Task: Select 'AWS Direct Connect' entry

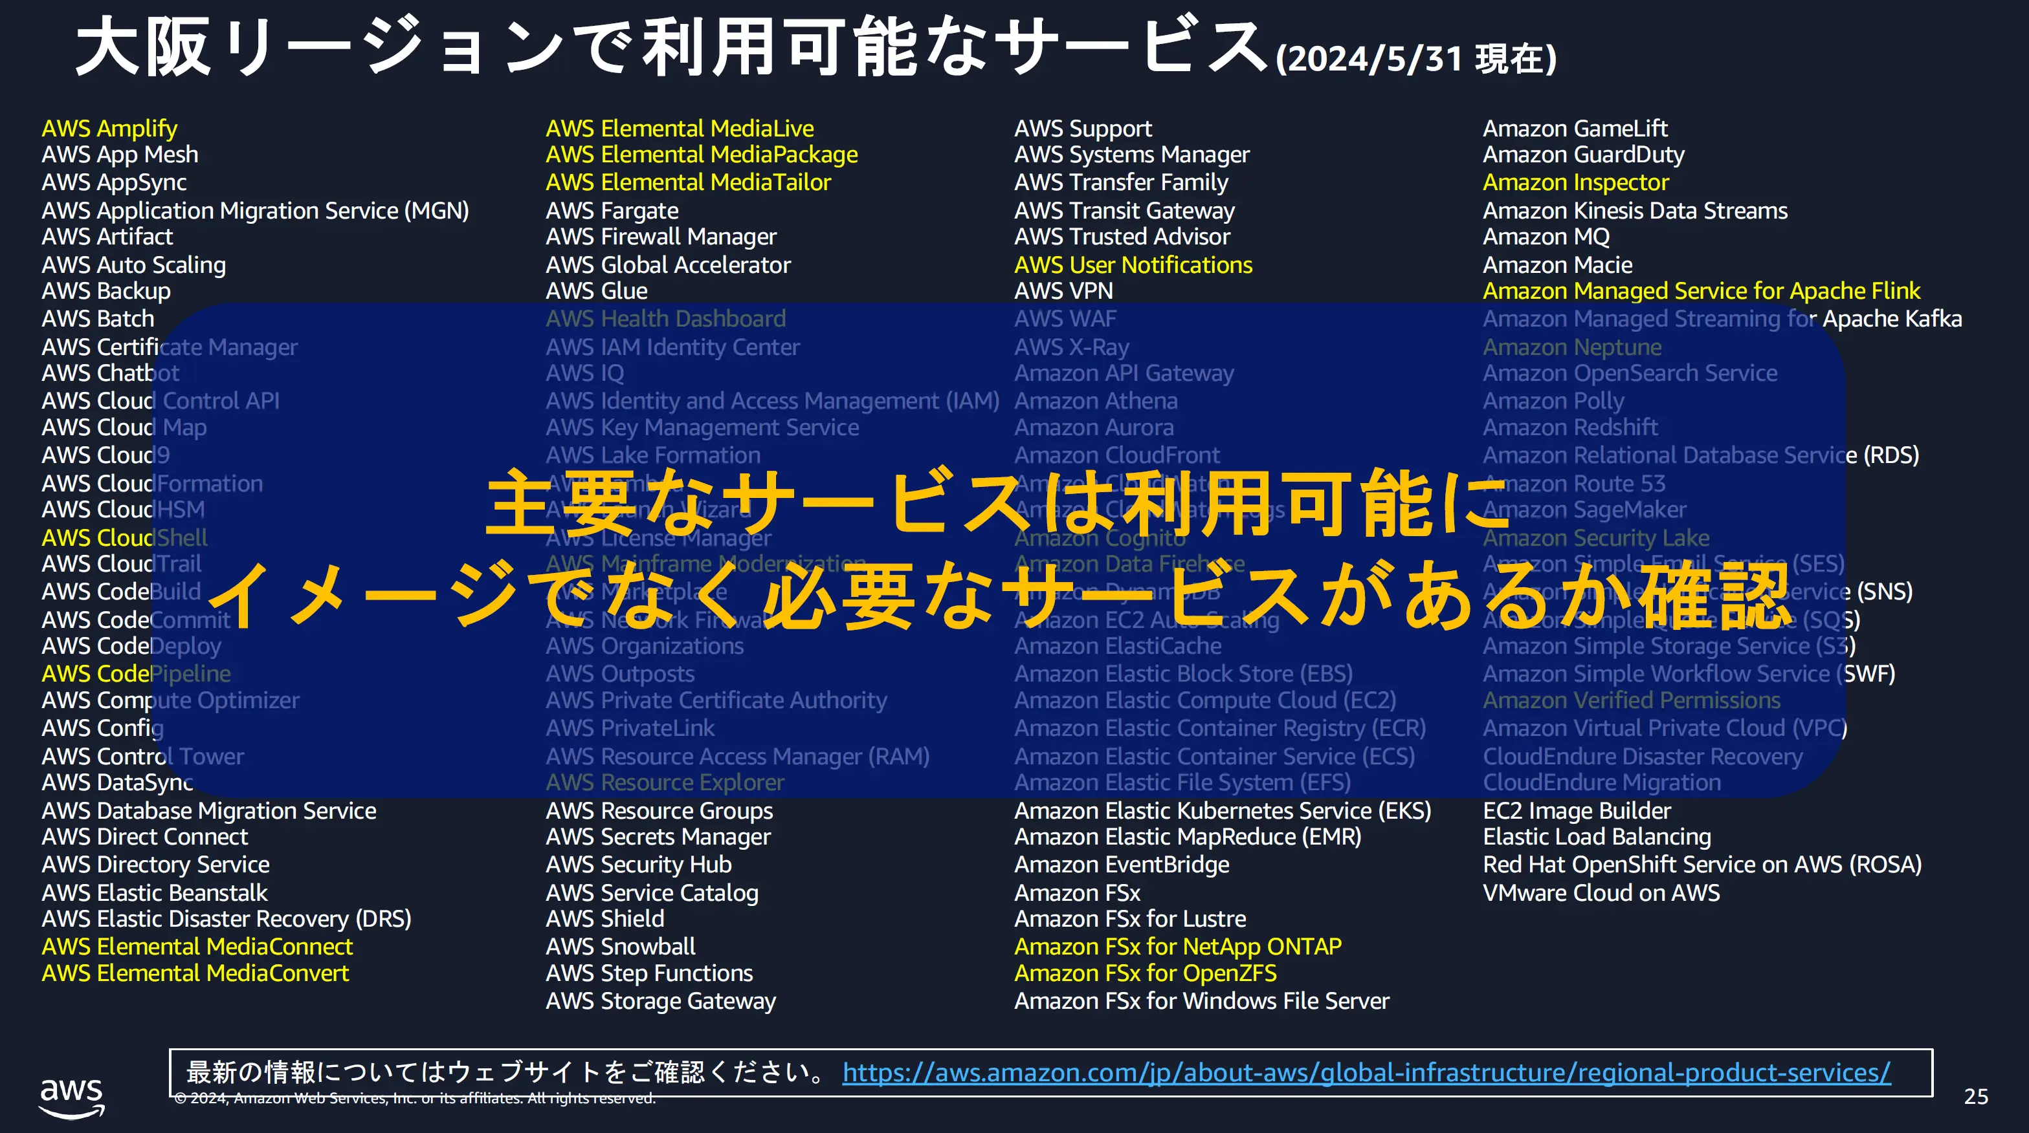Action: (145, 837)
